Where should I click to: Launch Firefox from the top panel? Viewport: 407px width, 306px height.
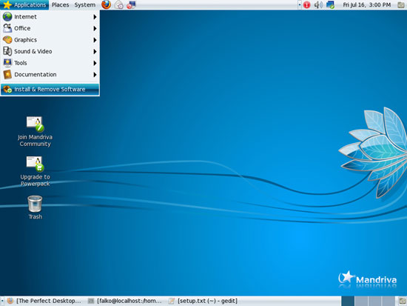coord(106,4)
